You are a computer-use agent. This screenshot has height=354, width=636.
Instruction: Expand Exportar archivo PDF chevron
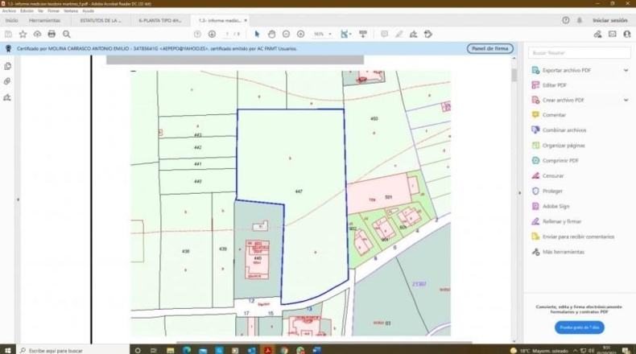(x=626, y=70)
